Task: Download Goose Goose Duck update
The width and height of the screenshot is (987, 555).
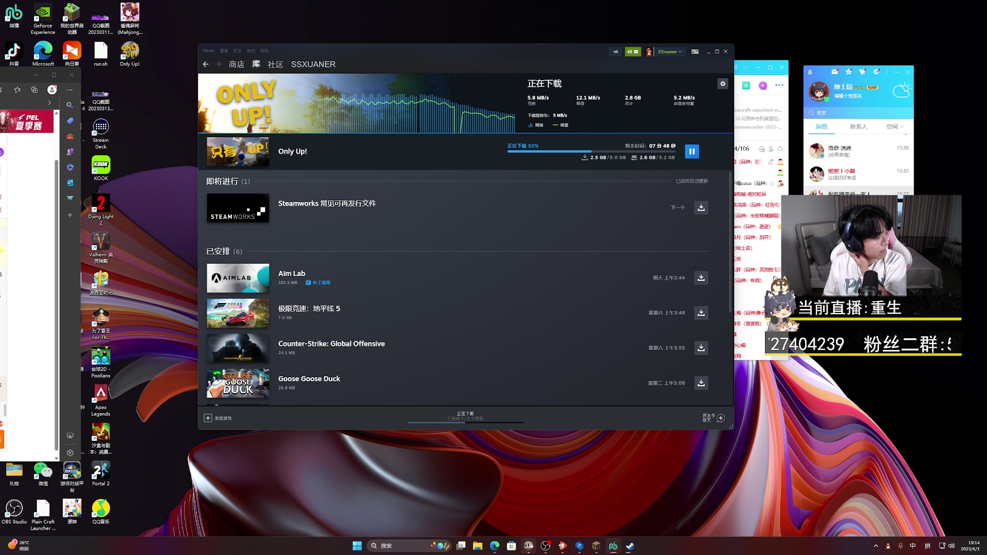Action: [x=701, y=383]
